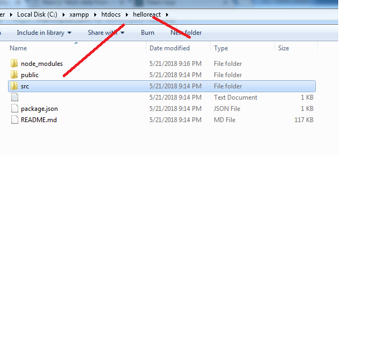Click the 5/21/2018 9:16 PM date cell

point(175,64)
